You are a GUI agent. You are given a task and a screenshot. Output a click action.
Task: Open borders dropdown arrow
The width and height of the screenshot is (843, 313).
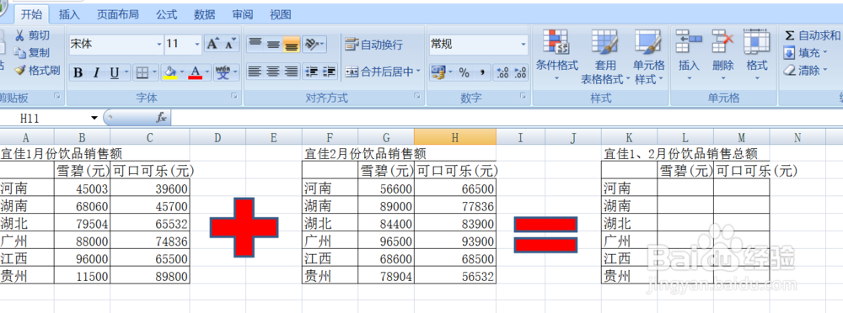point(155,72)
